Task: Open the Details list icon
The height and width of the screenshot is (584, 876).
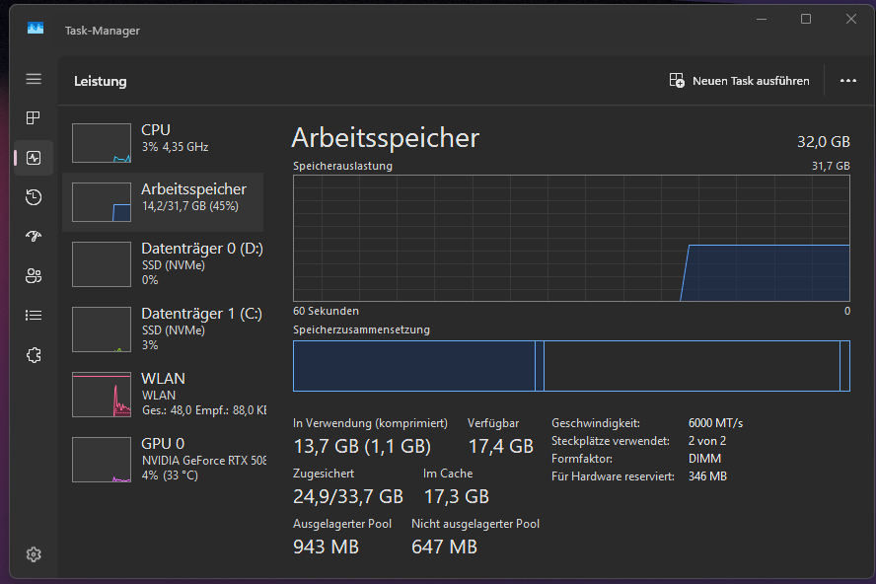Action: tap(34, 315)
